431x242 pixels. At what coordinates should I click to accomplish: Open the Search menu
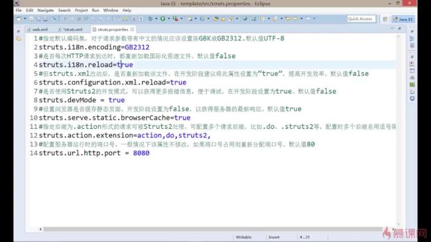[x=64, y=11]
